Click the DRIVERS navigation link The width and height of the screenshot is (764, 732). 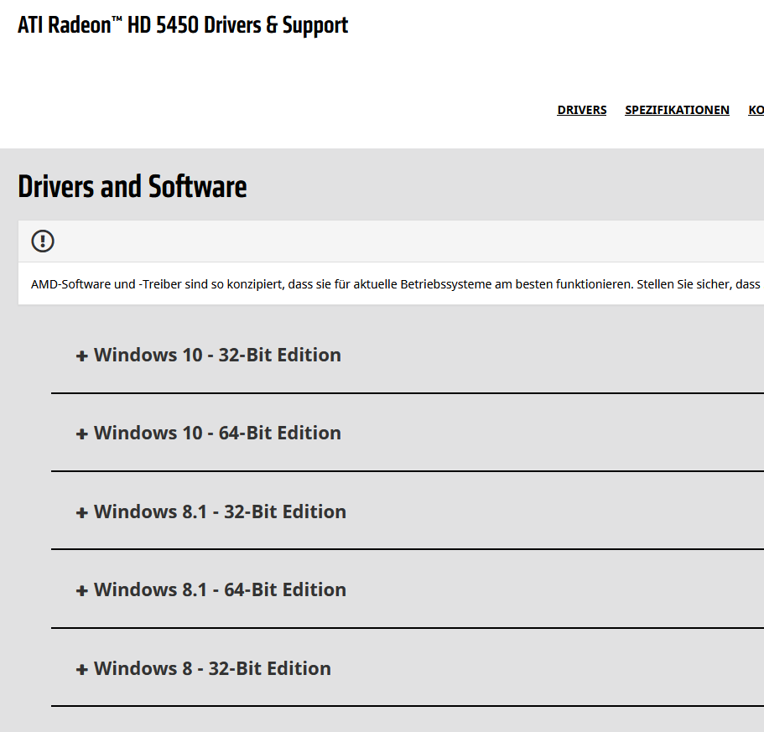582,110
